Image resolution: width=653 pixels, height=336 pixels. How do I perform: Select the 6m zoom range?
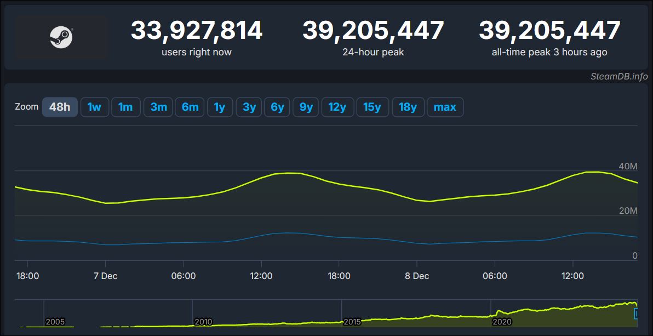pos(190,107)
